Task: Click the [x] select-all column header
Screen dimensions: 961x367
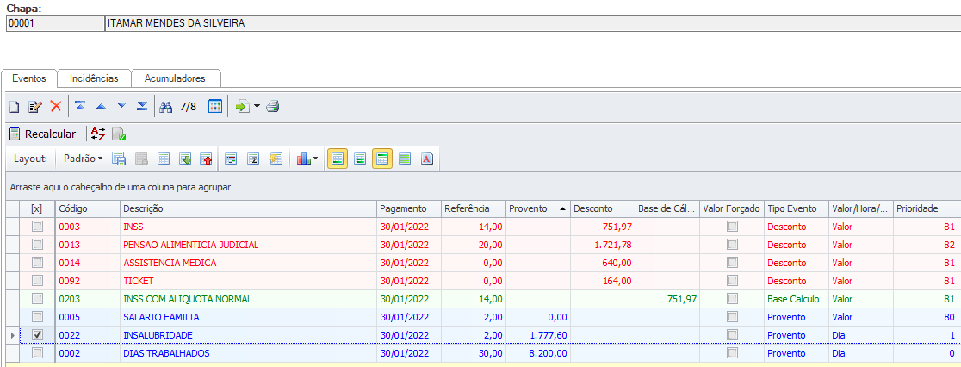Action: [37, 209]
